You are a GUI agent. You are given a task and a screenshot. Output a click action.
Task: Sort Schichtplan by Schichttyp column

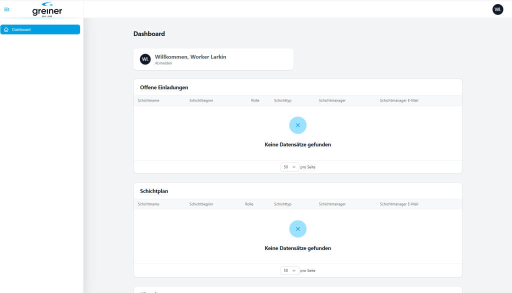tap(282, 204)
